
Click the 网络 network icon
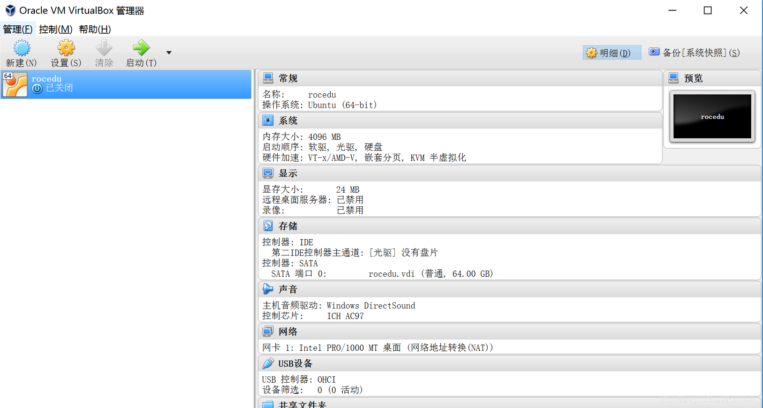click(268, 332)
